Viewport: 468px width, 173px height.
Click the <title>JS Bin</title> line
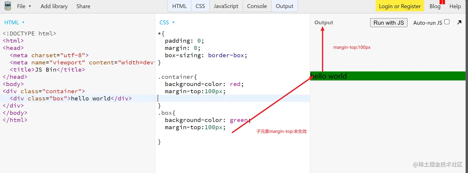coord(47,70)
